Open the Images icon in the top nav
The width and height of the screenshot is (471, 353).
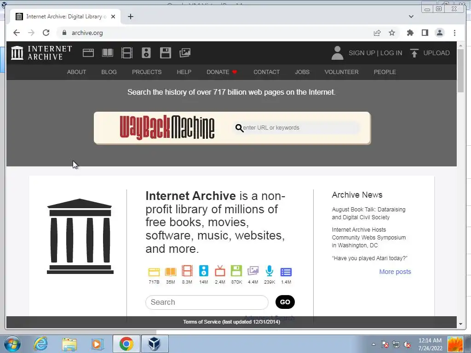tap(185, 53)
